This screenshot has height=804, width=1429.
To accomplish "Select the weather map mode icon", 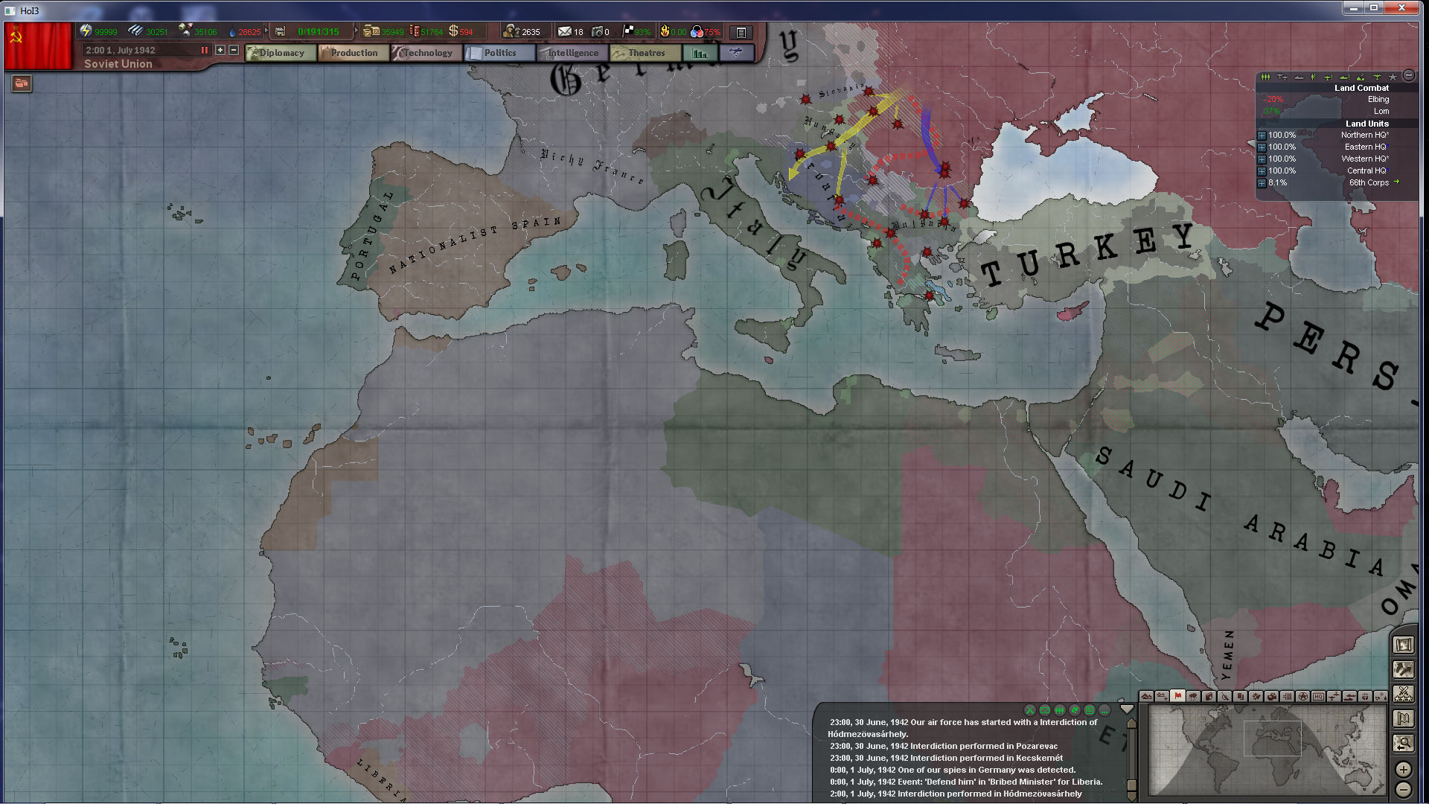I will click(x=1193, y=697).
